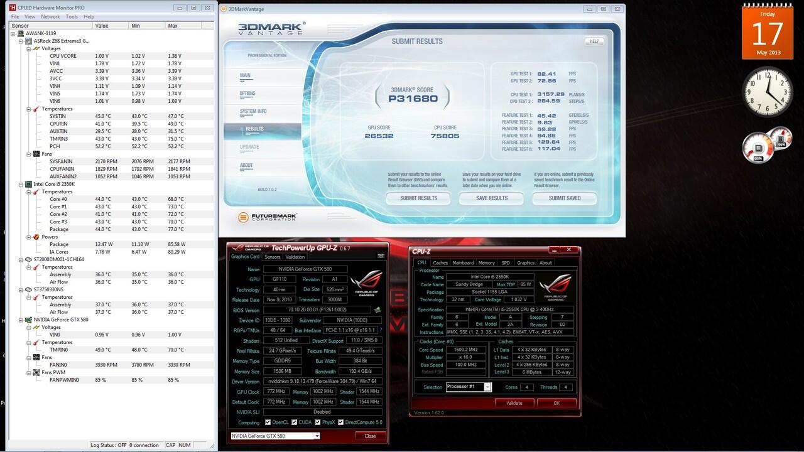The width and height of the screenshot is (804, 452).
Task: Click the Intel Core i5 2550K chip icon
Action: (28, 184)
